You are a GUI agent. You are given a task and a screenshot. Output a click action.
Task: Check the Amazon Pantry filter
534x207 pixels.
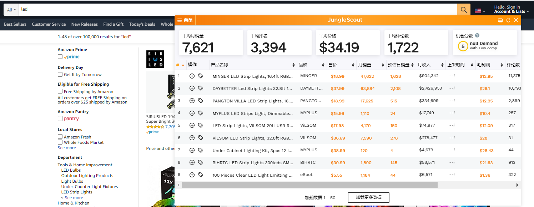[x=60, y=118]
